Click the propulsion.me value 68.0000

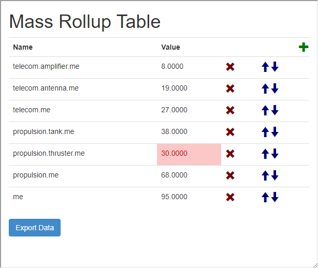point(175,175)
